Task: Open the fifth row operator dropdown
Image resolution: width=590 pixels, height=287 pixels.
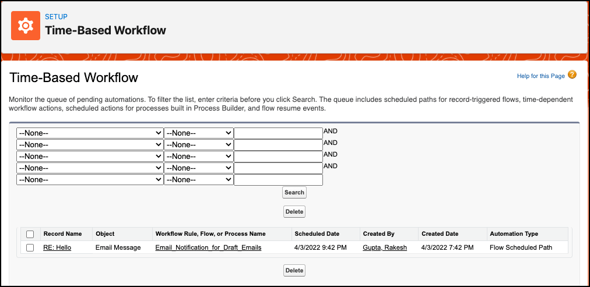Action: pyautogui.click(x=199, y=180)
